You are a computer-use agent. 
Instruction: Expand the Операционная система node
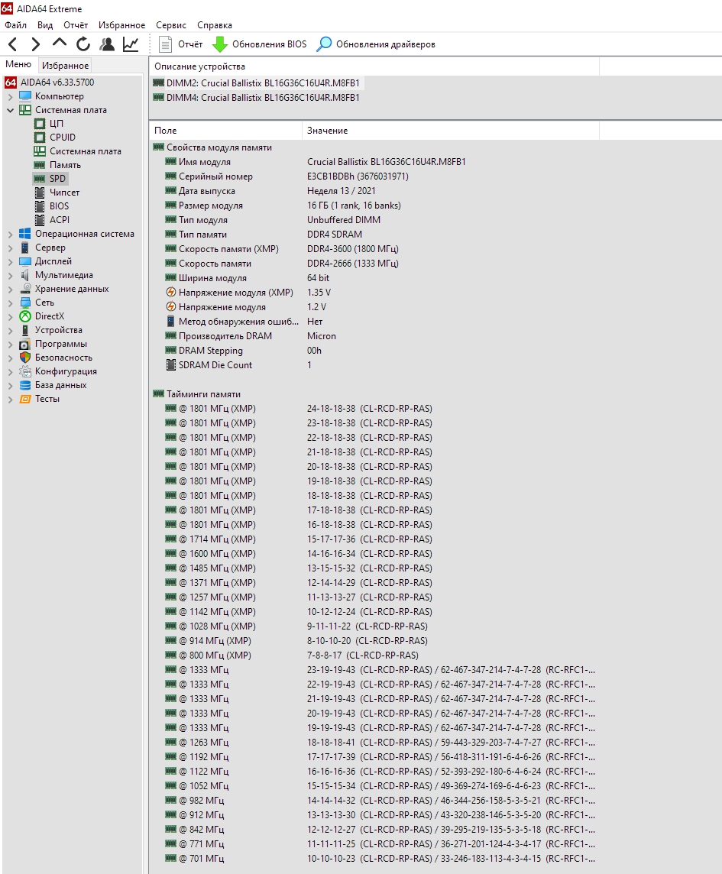(x=10, y=234)
